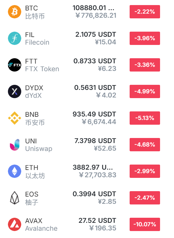This screenshot has height=238, width=174.
Task: Click the FTT 0.8733 USDT price
Action: pyautogui.click(x=95, y=61)
